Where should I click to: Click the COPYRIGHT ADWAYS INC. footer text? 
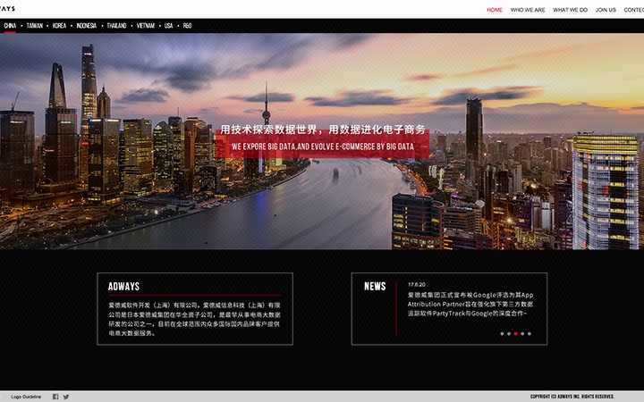point(572,397)
